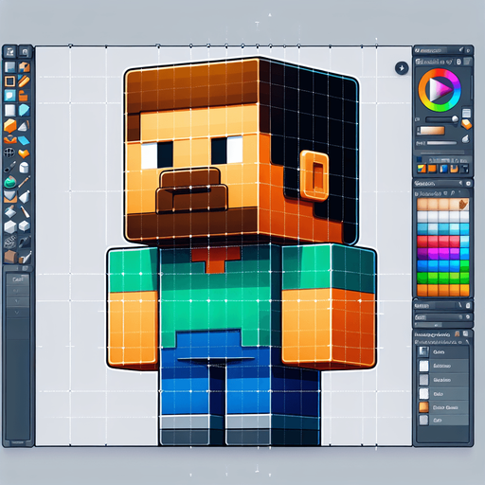
Task: Pick the red swatch in palette grid
Action: coord(422,242)
